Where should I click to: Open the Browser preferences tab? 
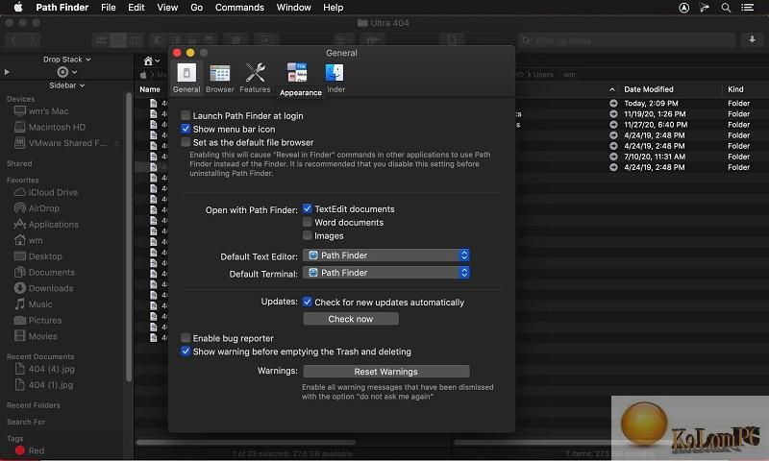point(220,78)
